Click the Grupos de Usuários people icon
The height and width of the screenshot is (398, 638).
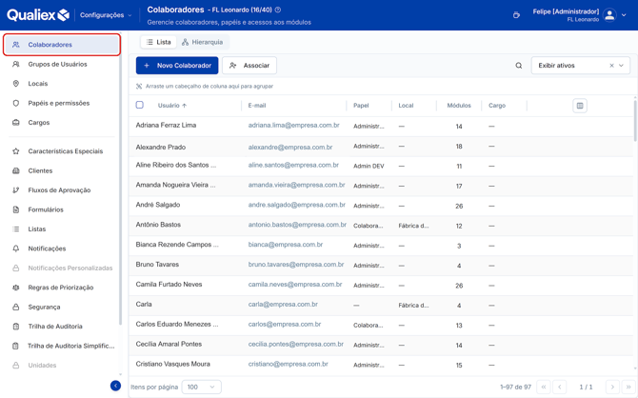click(x=16, y=65)
